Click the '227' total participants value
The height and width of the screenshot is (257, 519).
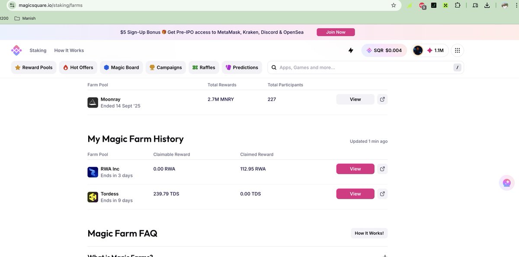pyautogui.click(x=272, y=99)
